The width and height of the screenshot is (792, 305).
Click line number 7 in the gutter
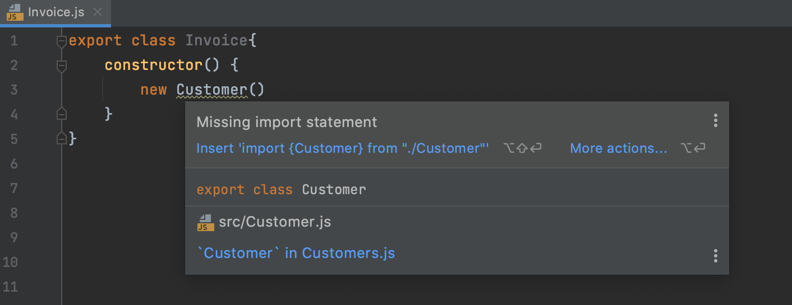(x=13, y=188)
